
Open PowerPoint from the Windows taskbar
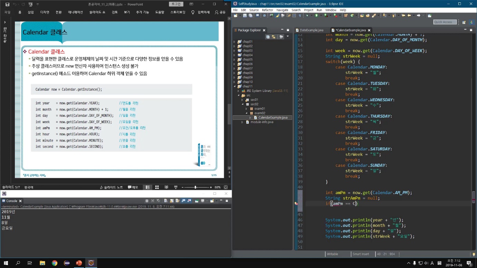click(x=78, y=263)
